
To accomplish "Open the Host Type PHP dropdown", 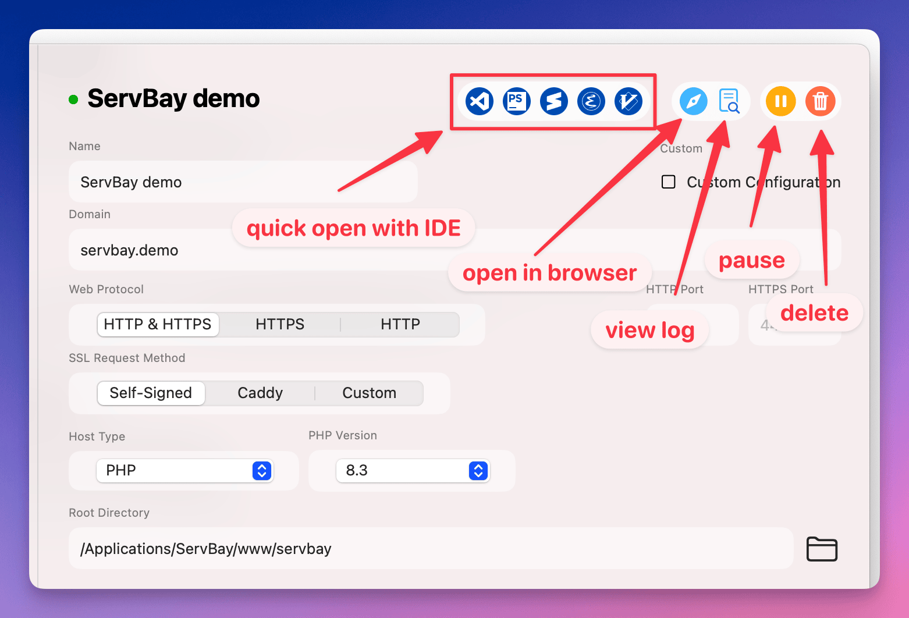I will pos(185,470).
